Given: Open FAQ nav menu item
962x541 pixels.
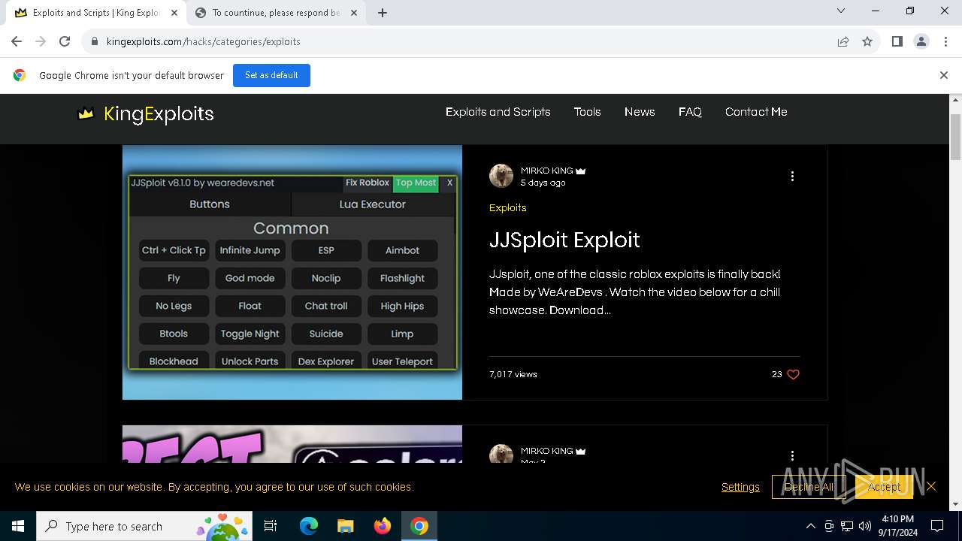Looking at the screenshot, I should [x=690, y=112].
